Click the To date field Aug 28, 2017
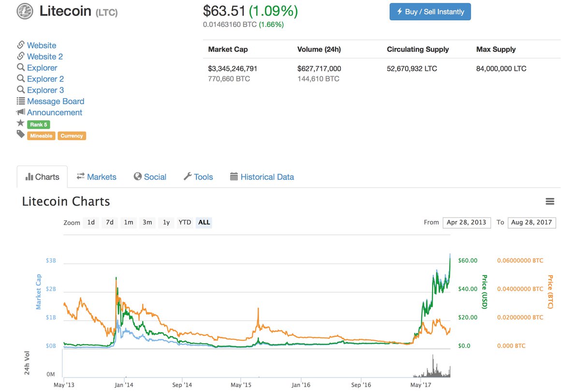580x391 pixels. click(532, 223)
